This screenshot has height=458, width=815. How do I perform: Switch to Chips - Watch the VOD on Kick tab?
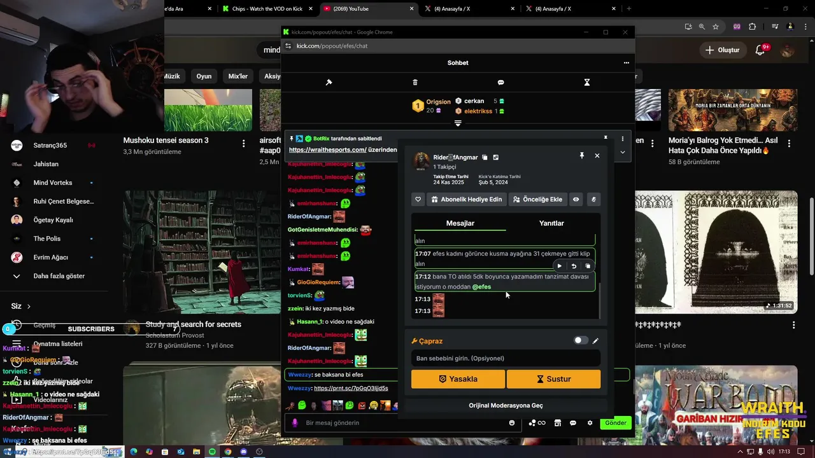tap(267, 9)
